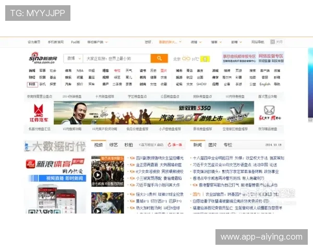Switch to the 秒拍 tab
The height and width of the screenshot is (250, 313).
coord(128,145)
